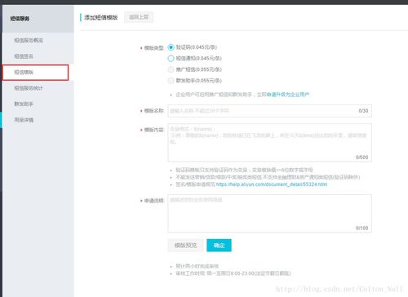
Task: Click the 返回上层 button
Action: (139, 17)
